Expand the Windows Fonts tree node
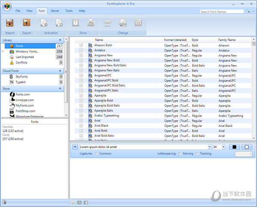The image size is (257, 207). pyautogui.click(x=3, y=51)
